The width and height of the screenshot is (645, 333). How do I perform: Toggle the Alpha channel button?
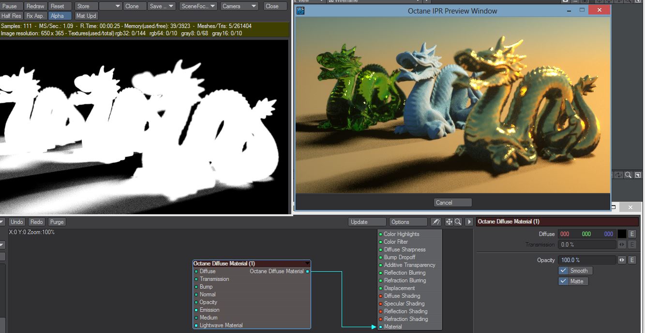tap(60, 16)
